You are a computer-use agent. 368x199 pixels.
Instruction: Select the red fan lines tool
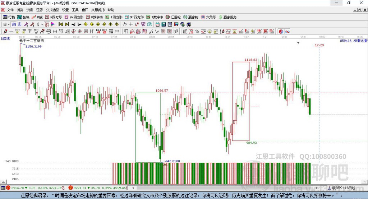pyautogui.click(x=132, y=31)
